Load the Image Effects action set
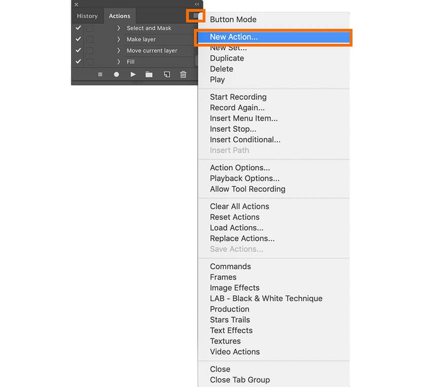 coord(234,288)
